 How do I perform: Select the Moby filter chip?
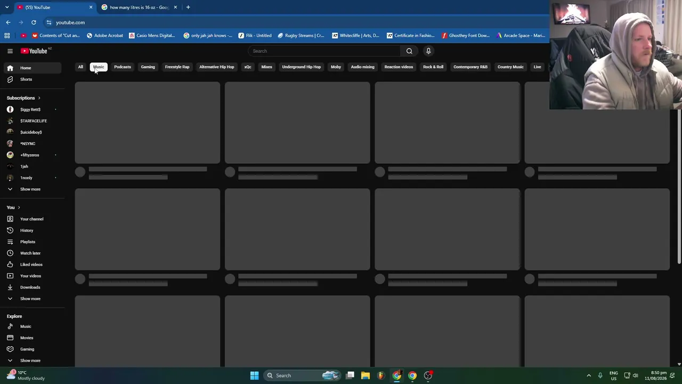pos(336,67)
